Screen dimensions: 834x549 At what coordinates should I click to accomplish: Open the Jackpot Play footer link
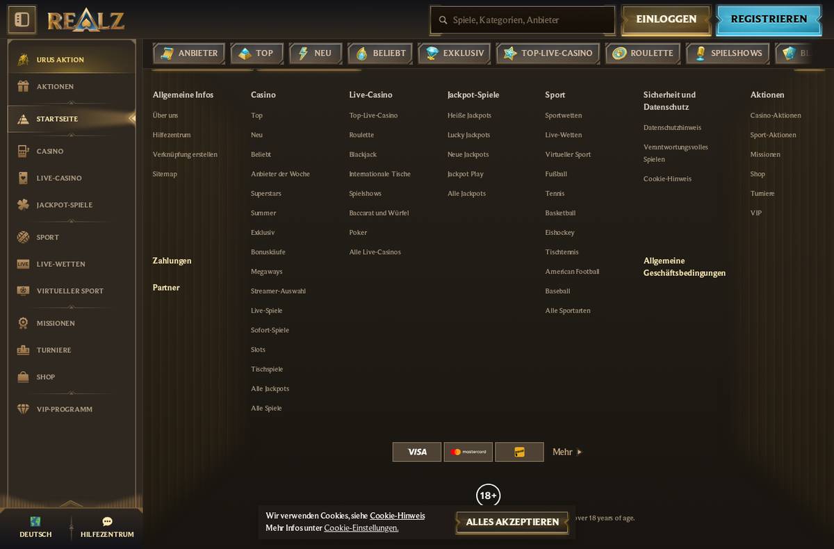(465, 174)
